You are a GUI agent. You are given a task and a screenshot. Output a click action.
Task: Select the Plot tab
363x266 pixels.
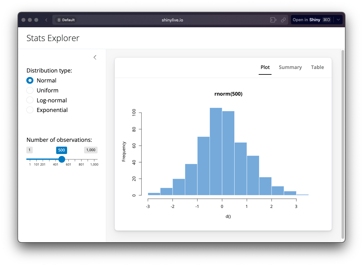[265, 67]
